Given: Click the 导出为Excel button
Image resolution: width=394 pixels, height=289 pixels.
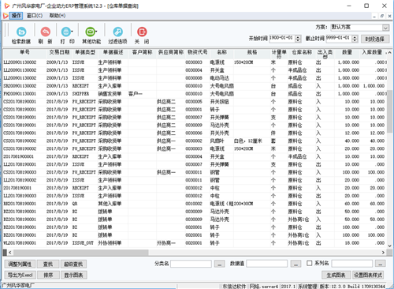Looking at the screenshot, I should click(x=20, y=275).
